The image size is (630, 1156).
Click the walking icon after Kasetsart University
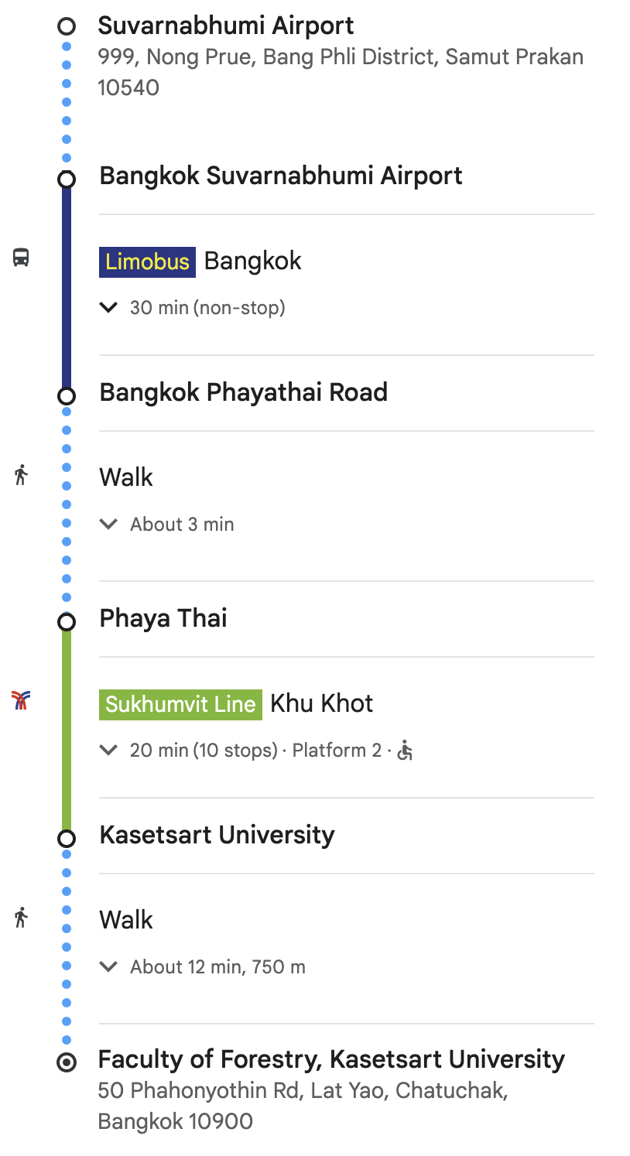21,918
